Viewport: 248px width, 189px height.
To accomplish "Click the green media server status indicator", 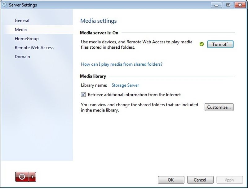I will [x=202, y=44].
